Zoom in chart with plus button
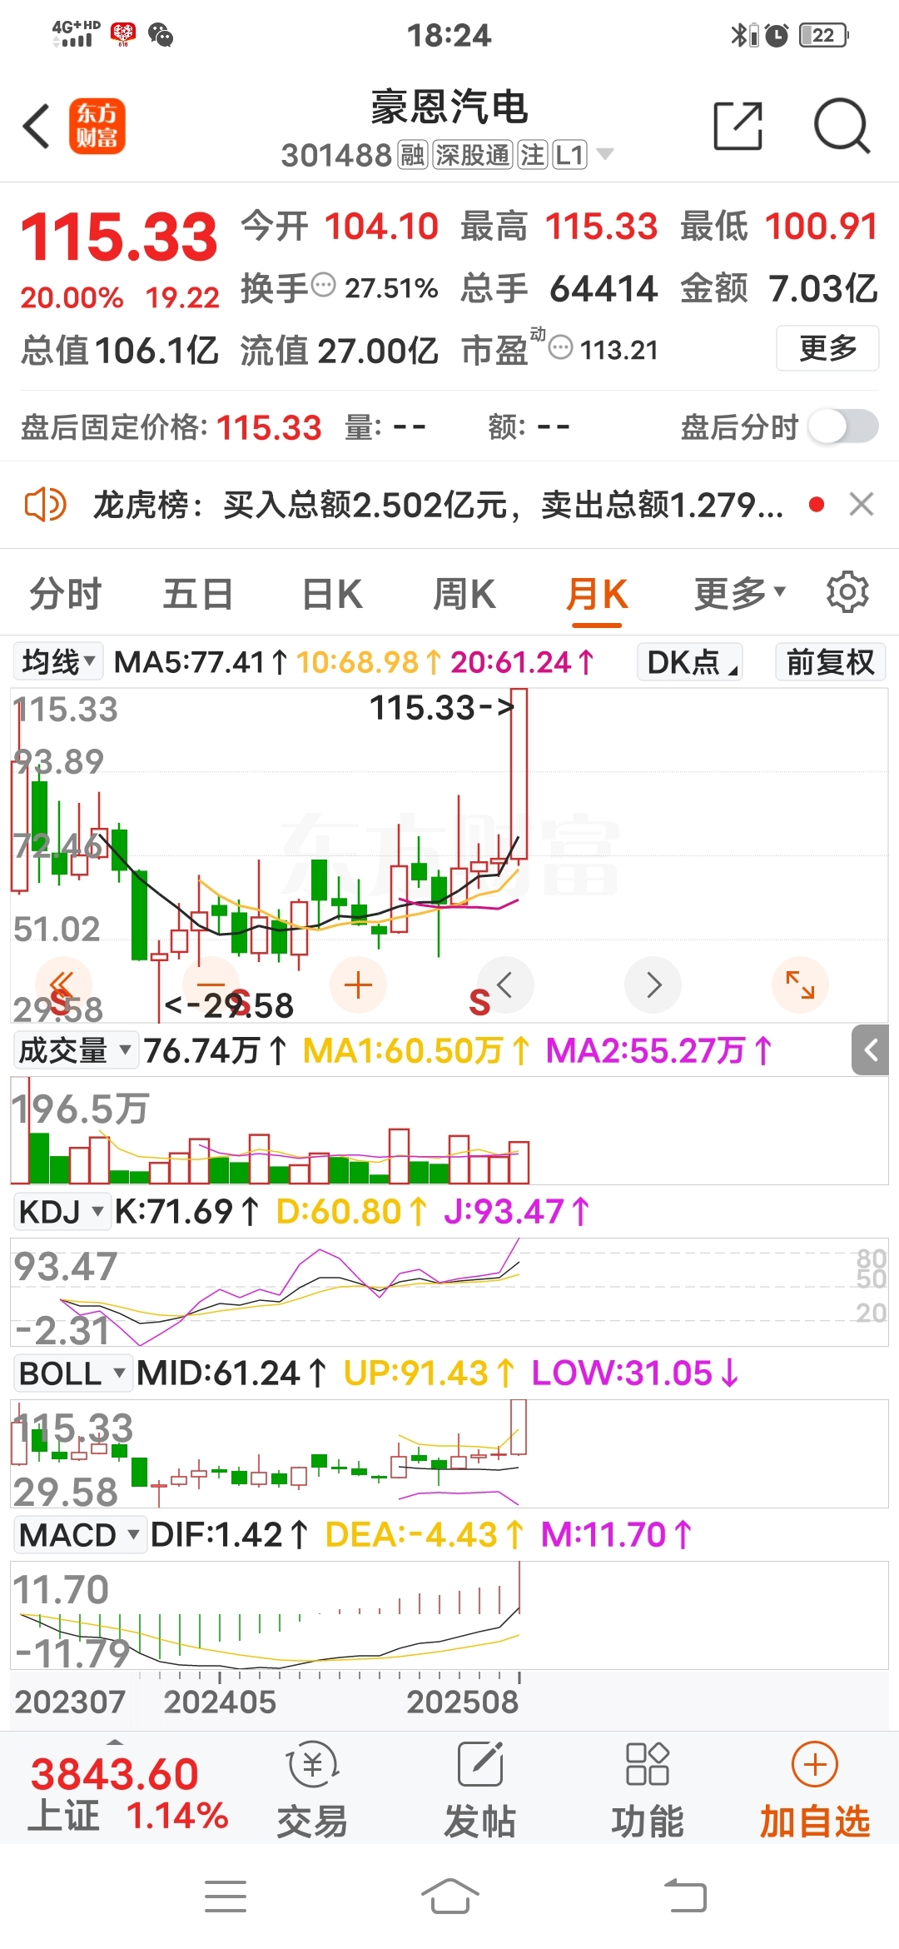This screenshot has width=899, height=1949. pyautogui.click(x=358, y=984)
